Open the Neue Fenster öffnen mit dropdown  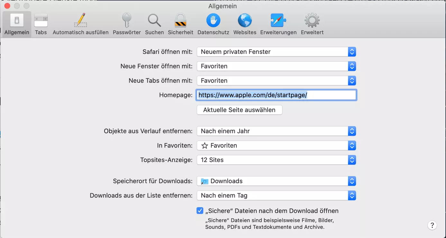pyautogui.click(x=276, y=66)
